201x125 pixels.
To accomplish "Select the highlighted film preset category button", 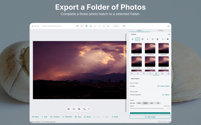I will [137, 39].
